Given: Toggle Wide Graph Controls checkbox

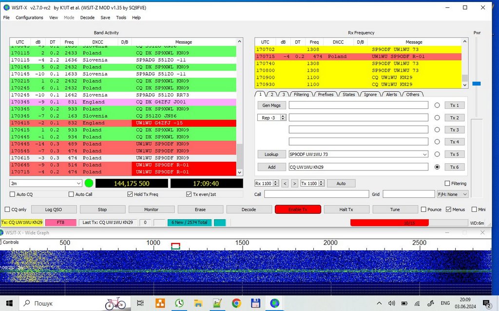Looking at the screenshot, I should (x=0, y=242).
